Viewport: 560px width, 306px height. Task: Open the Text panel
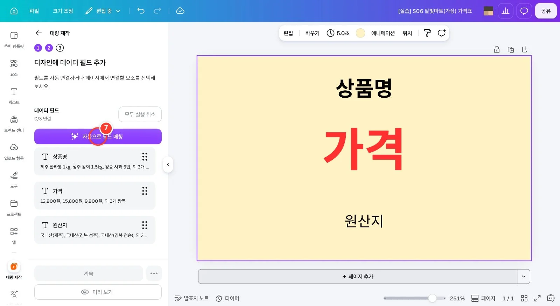14,96
